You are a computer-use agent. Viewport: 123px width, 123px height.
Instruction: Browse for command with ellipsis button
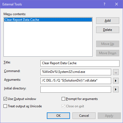[116, 72]
